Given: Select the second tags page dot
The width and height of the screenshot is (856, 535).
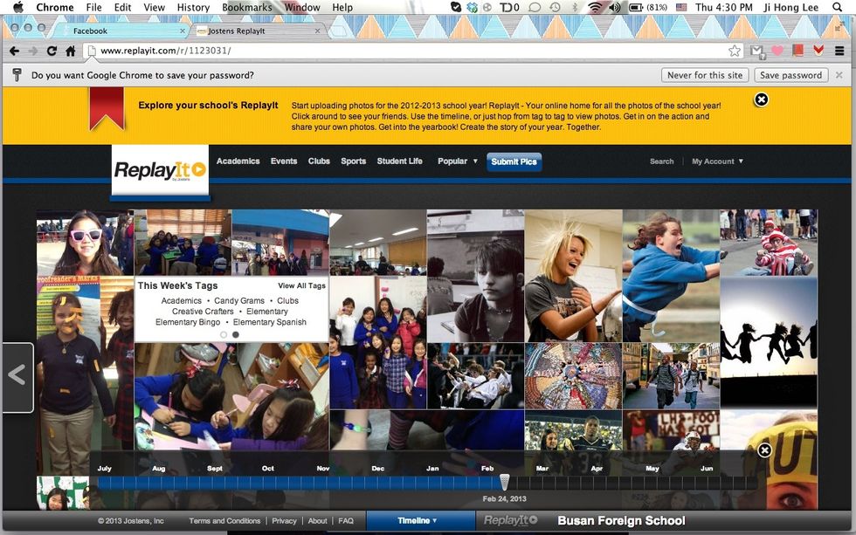Looking at the screenshot, I should tap(236, 335).
